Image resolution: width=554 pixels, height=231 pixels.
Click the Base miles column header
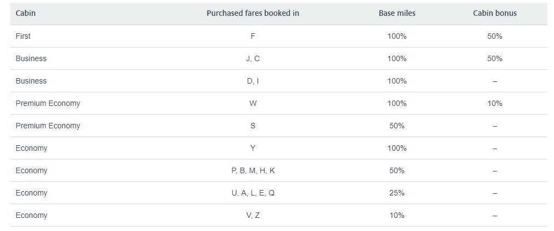tap(396, 13)
